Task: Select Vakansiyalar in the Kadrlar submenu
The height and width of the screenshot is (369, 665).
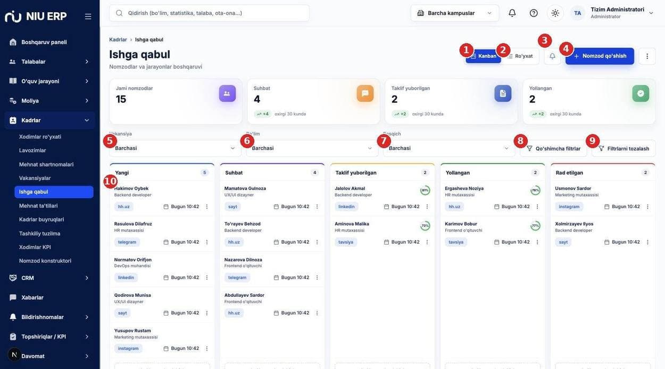Action: 54,178
